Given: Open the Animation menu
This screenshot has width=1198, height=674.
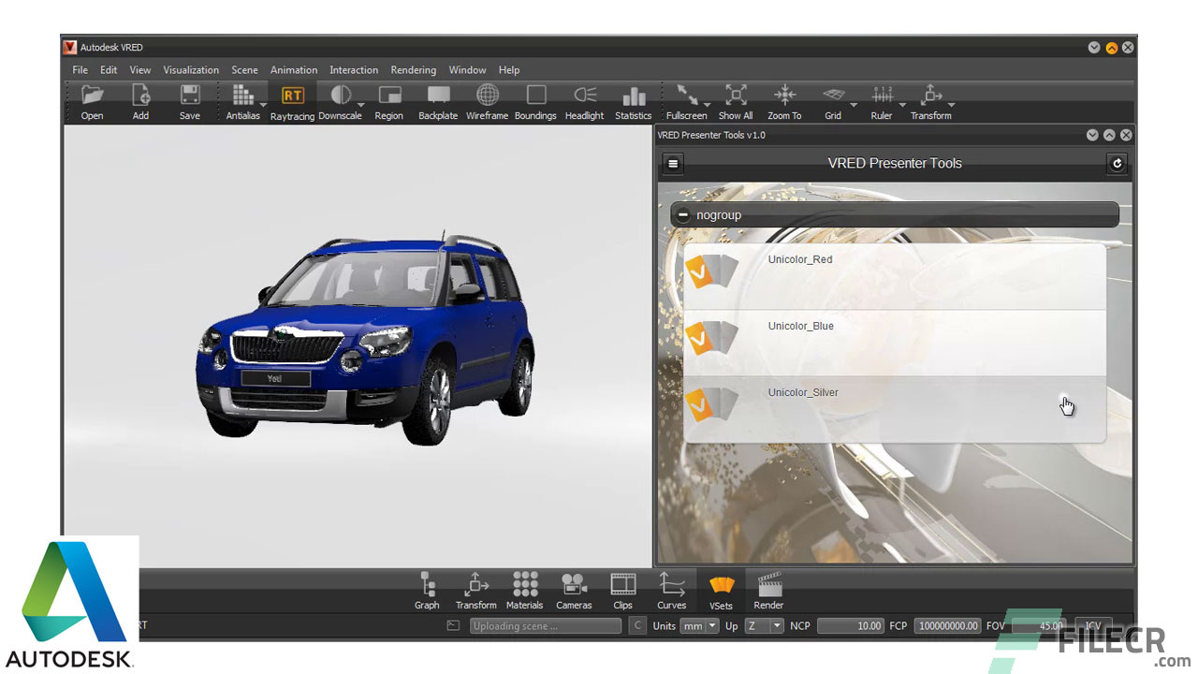Looking at the screenshot, I should tap(294, 70).
